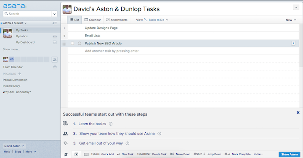Click the drag handle on Publish New SEO Article

64,43
